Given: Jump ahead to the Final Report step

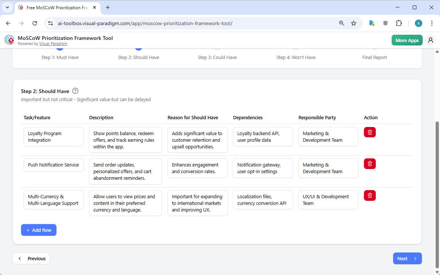Looking at the screenshot, I should 374,57.
